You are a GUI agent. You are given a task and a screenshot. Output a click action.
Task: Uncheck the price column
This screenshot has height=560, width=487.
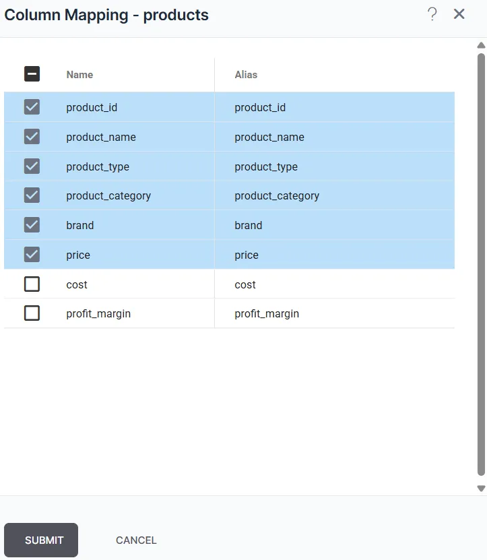pos(32,255)
